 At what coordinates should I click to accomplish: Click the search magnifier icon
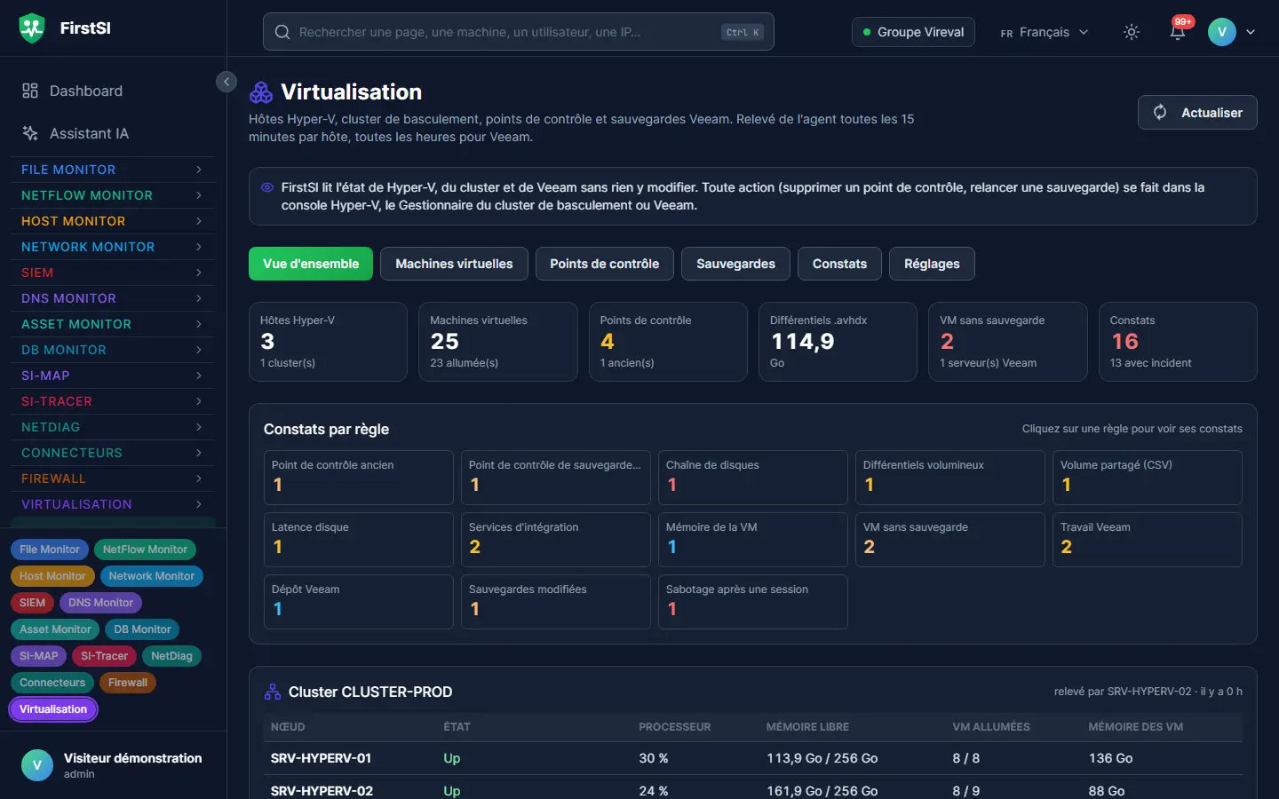[282, 32]
